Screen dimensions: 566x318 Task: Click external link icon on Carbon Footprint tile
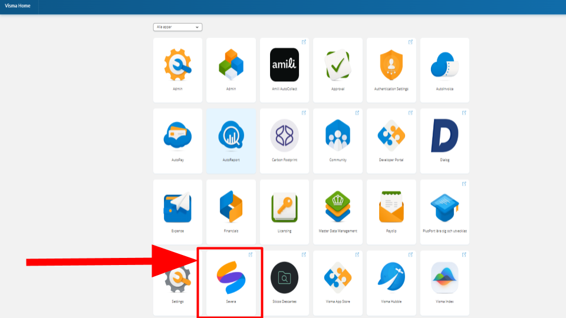(x=304, y=113)
